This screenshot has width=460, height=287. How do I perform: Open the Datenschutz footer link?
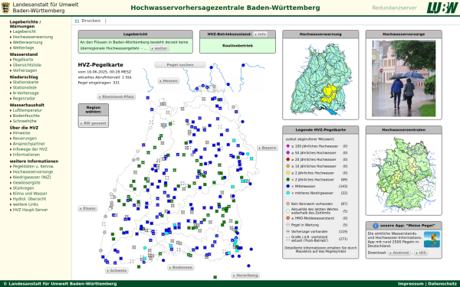[x=442, y=283]
